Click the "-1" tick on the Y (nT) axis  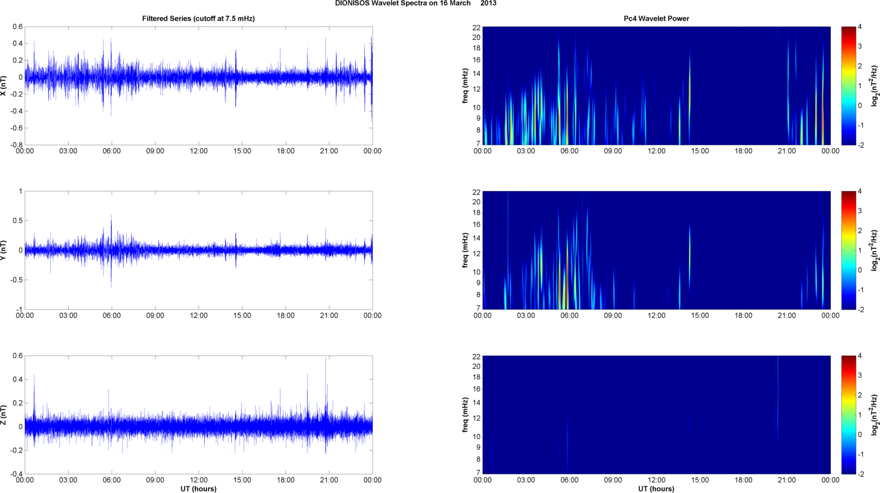pyautogui.click(x=20, y=309)
